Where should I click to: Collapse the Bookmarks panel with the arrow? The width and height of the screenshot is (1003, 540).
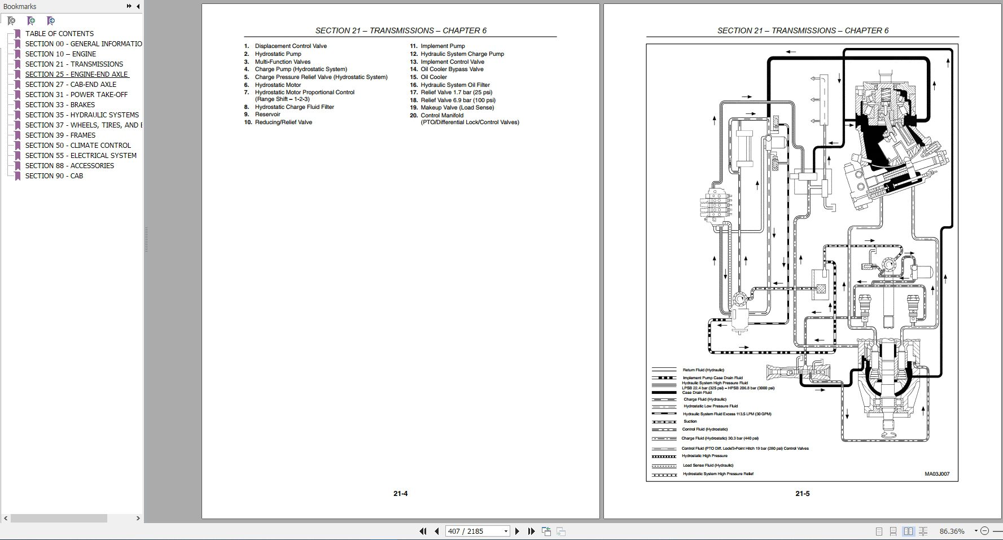pos(137,6)
